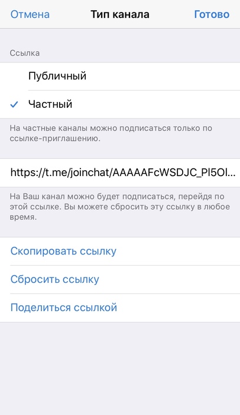Cancel changes with the Отмена button
Image resolution: width=240 pixels, height=415 pixels.
30,14
